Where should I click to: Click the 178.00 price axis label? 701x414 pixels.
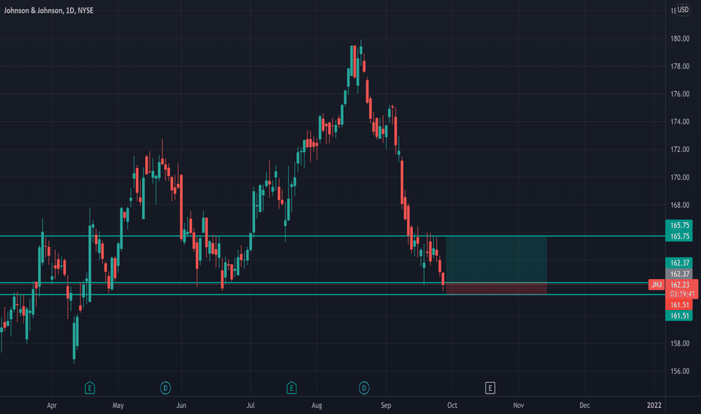679,66
